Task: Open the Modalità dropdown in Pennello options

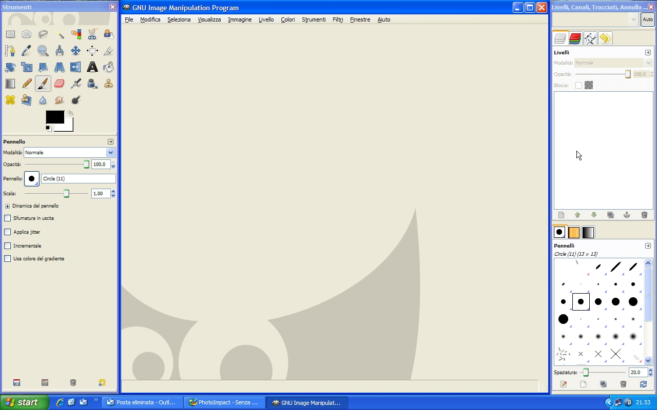Action: point(69,153)
